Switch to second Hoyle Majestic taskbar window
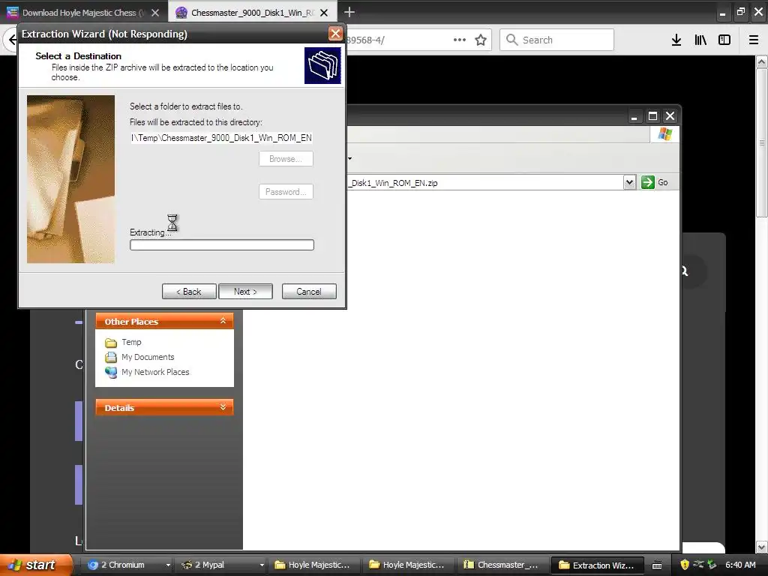The height and width of the screenshot is (576, 768). 408,565
